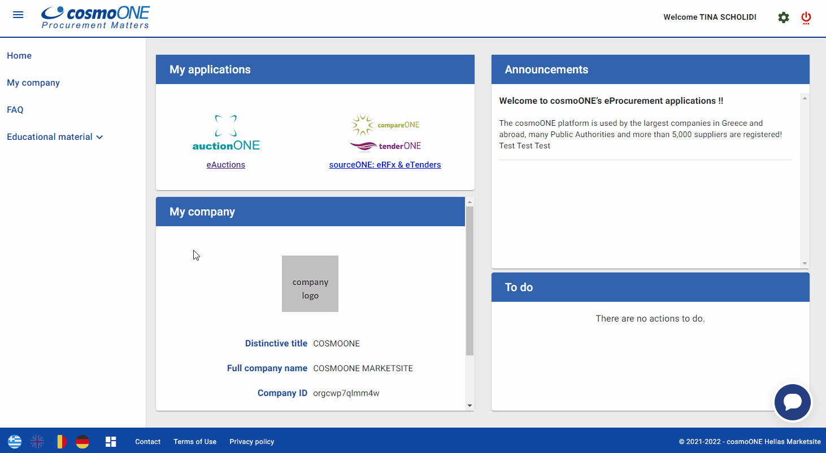Open the Privacy policy footer link
Image resolution: width=826 pixels, height=453 pixels.
click(252, 442)
